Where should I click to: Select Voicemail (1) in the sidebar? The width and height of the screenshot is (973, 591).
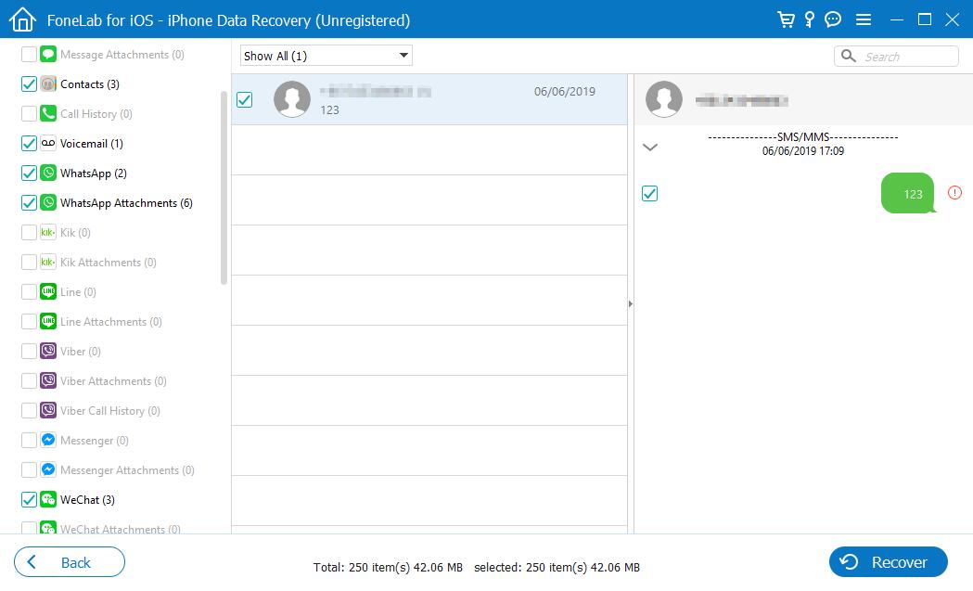coord(91,144)
